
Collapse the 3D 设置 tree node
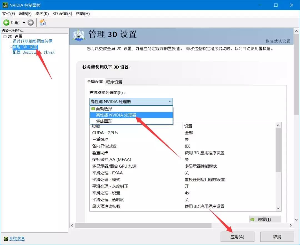tap(5, 36)
